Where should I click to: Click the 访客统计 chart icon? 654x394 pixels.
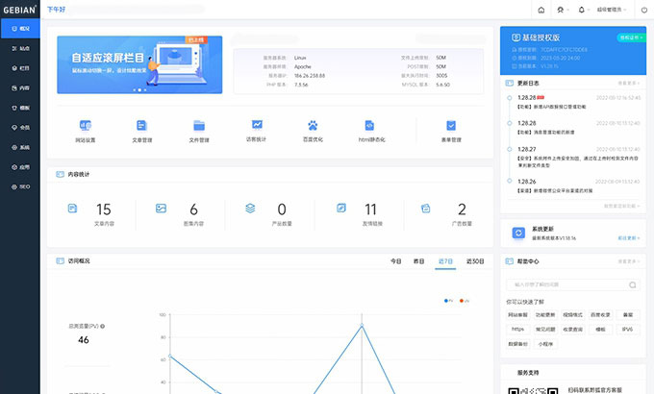pos(257,125)
